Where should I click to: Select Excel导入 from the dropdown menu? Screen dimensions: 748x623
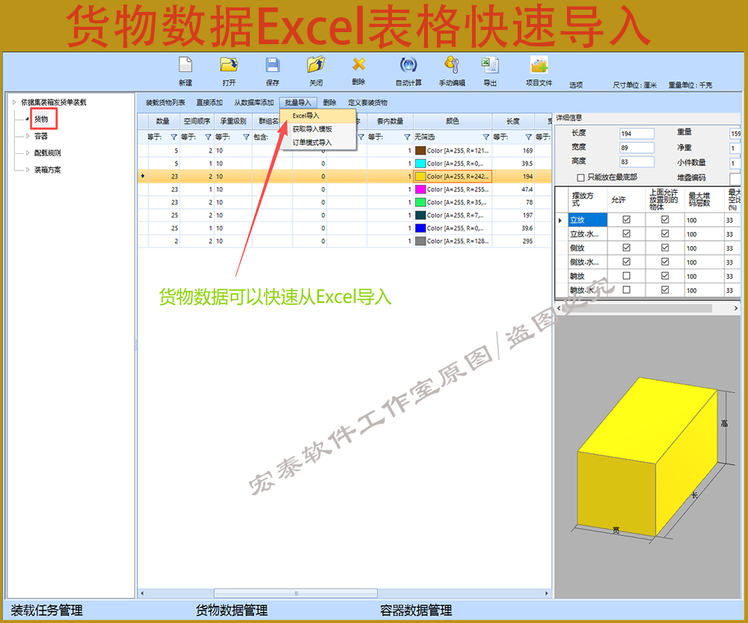pyautogui.click(x=318, y=115)
